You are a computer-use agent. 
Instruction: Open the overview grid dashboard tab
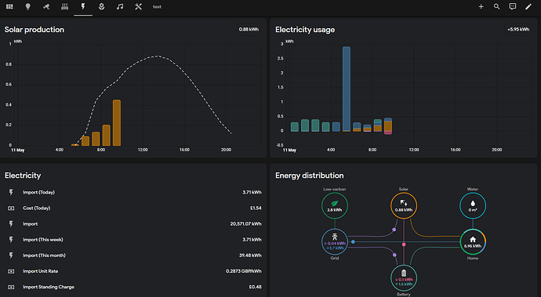9,6
